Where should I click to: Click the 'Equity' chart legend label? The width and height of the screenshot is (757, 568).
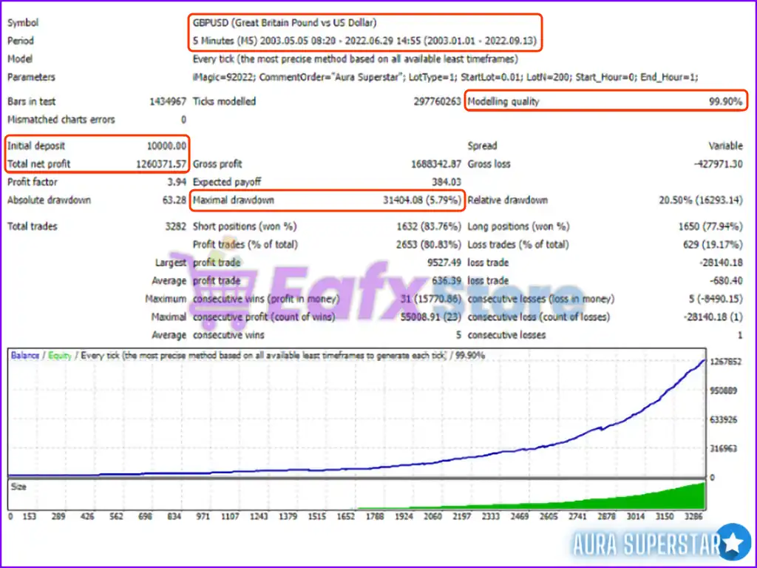[60, 356]
